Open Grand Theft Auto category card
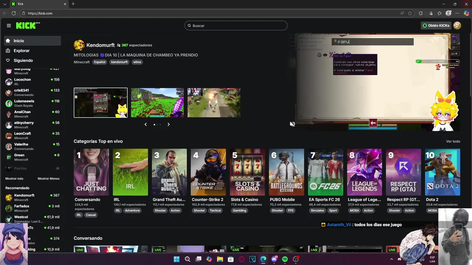The width and height of the screenshot is (472, 265). [x=169, y=172]
